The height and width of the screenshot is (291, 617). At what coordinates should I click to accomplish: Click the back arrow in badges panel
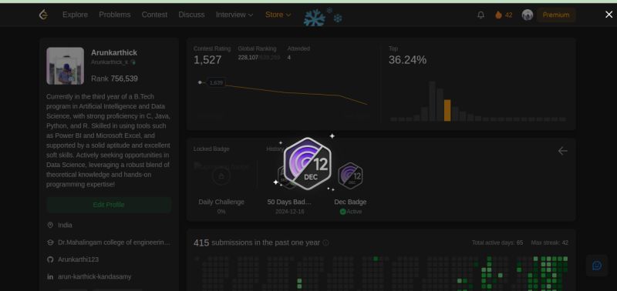[x=563, y=151]
